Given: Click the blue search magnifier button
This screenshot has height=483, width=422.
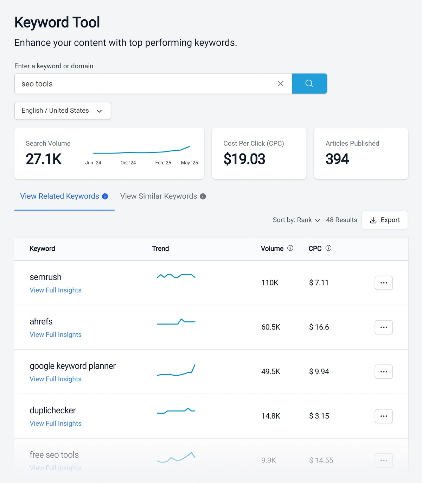Looking at the screenshot, I should click(309, 83).
